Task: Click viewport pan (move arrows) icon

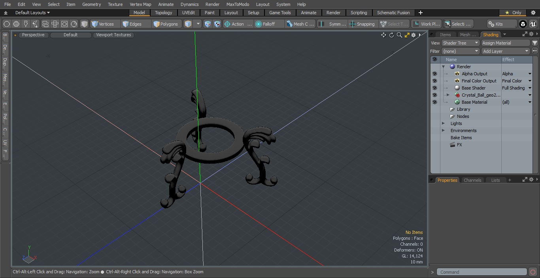Action: (383, 35)
